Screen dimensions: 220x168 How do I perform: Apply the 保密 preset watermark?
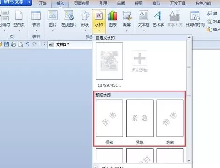110,119
